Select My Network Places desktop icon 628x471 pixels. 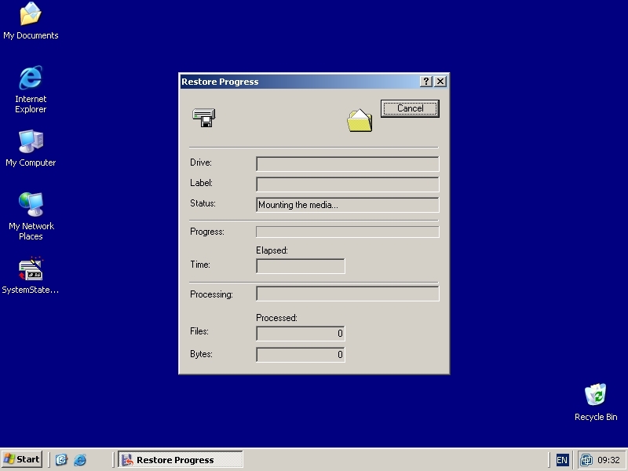31,217
